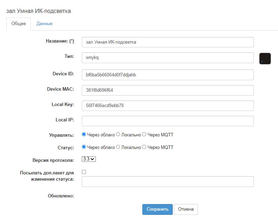Select the Device MAC input field

tap(167, 90)
